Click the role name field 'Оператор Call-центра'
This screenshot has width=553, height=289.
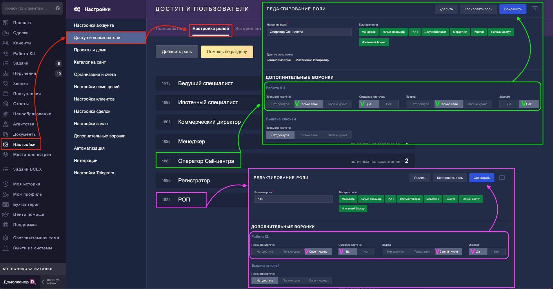click(309, 32)
